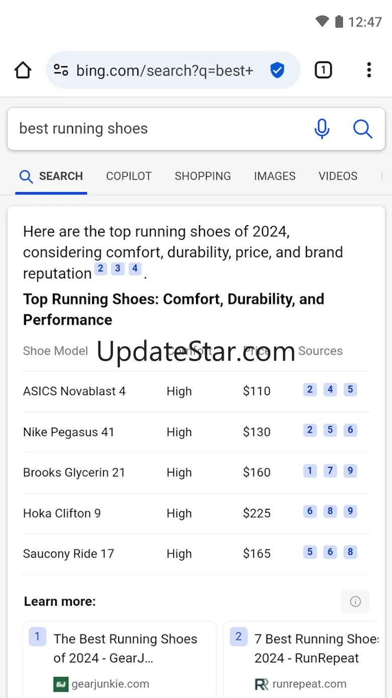Switch to the VIDEOS tab
Viewport: 392px width, 698px height.
(338, 176)
